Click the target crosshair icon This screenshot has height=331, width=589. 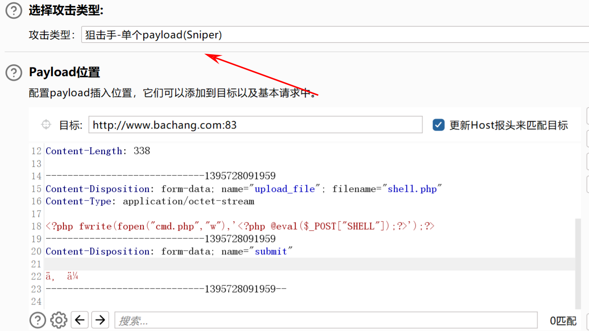coord(46,124)
